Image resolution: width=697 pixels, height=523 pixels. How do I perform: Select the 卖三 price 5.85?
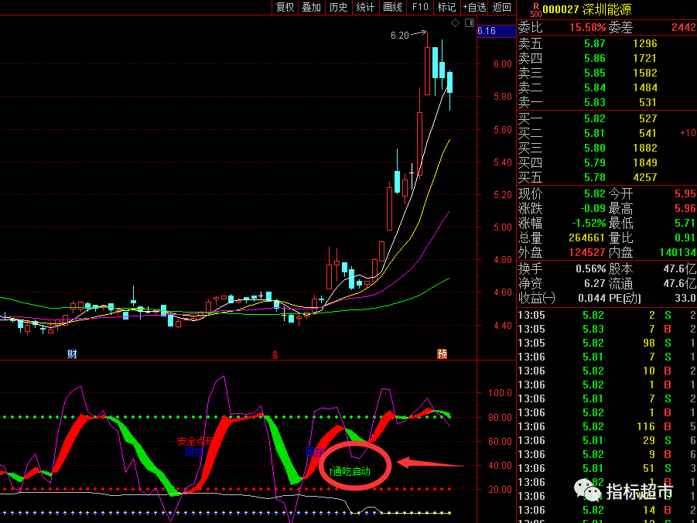coord(595,73)
